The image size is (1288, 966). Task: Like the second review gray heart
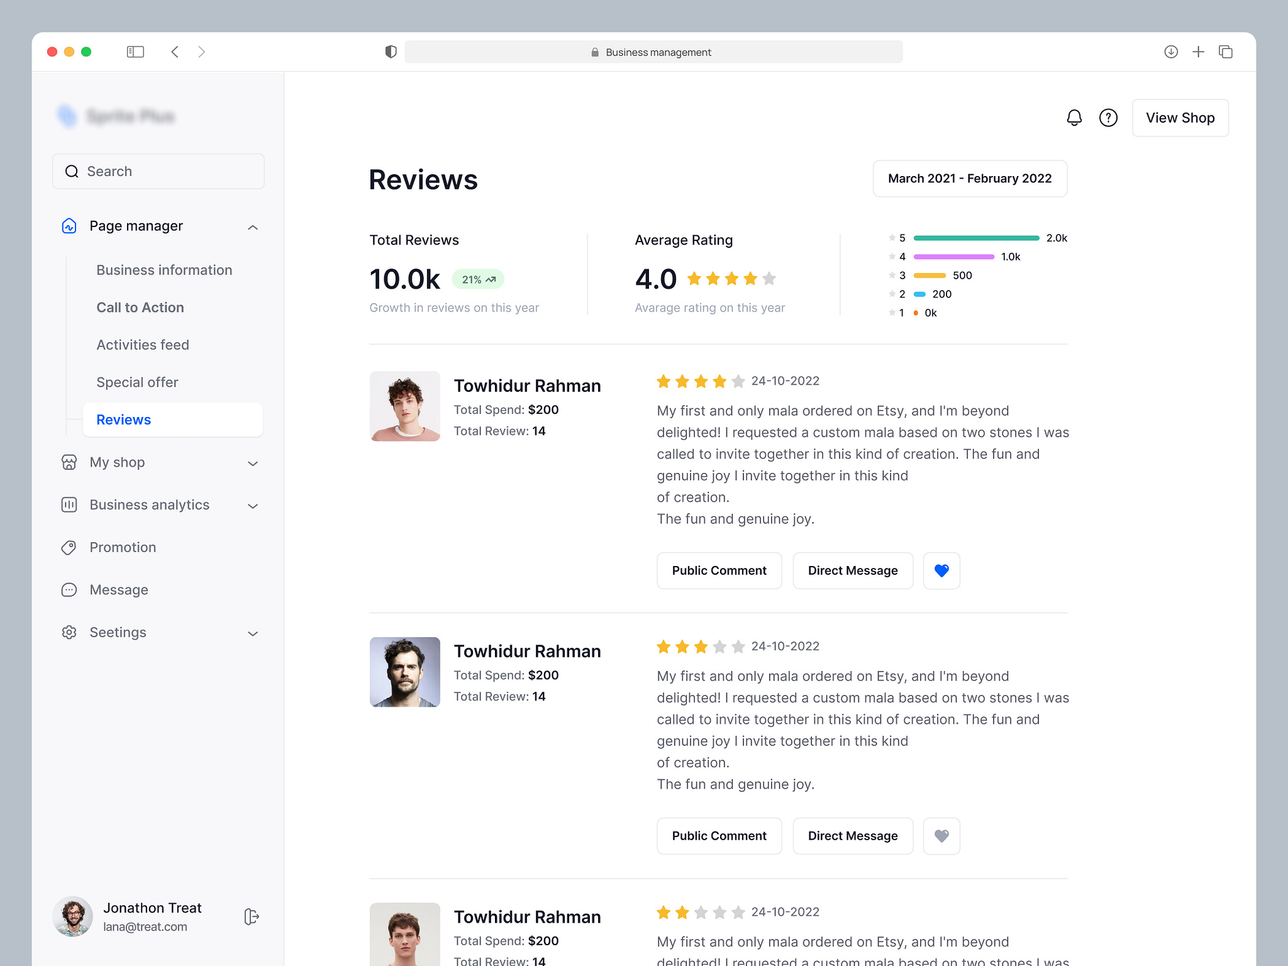(941, 836)
